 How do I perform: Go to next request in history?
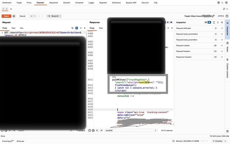click(x=39, y=16)
